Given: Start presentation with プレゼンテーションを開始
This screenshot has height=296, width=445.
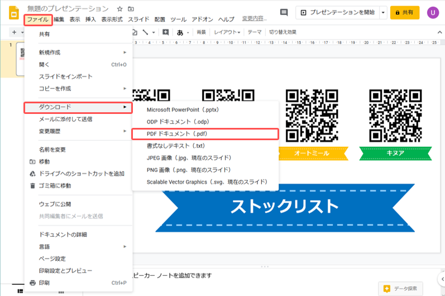Looking at the screenshot, I should [x=338, y=12].
